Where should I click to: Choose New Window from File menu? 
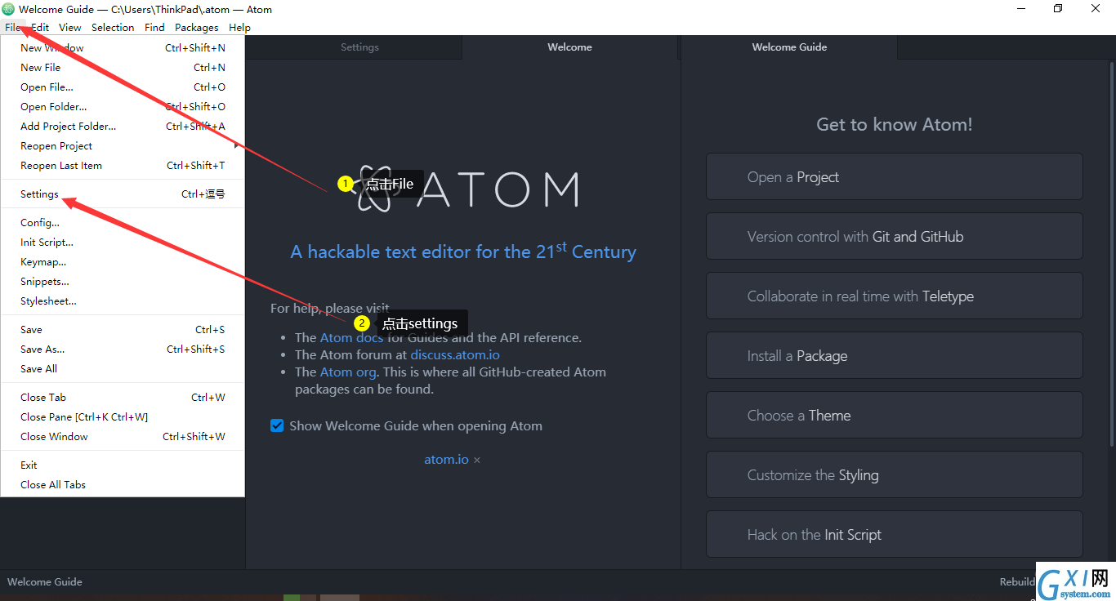click(123, 48)
